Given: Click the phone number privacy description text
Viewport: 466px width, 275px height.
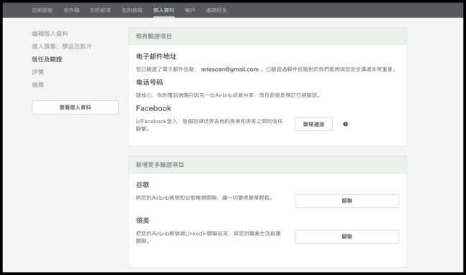Looking at the screenshot, I should [228, 95].
